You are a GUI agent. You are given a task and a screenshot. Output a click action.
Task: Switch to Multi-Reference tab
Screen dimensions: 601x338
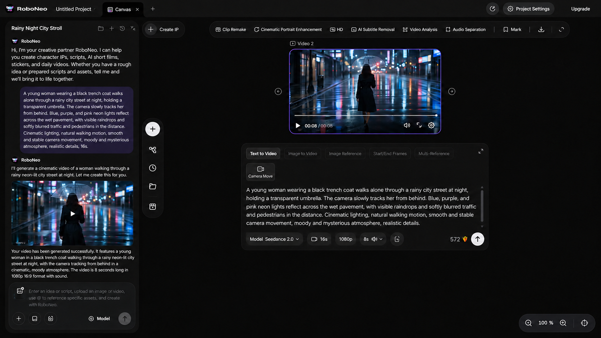(x=434, y=154)
